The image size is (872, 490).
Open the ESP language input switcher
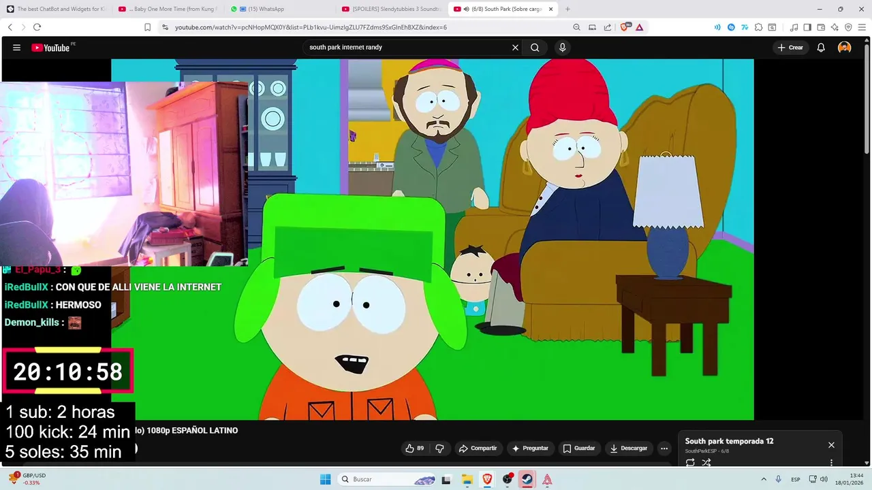796,479
